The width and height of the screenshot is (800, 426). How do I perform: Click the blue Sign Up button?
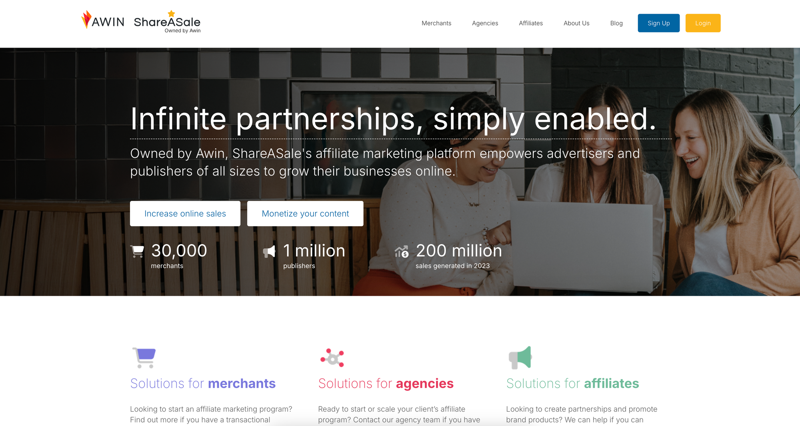pos(659,23)
